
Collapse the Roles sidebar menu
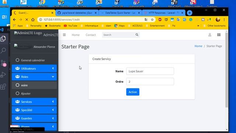tap(34, 77)
